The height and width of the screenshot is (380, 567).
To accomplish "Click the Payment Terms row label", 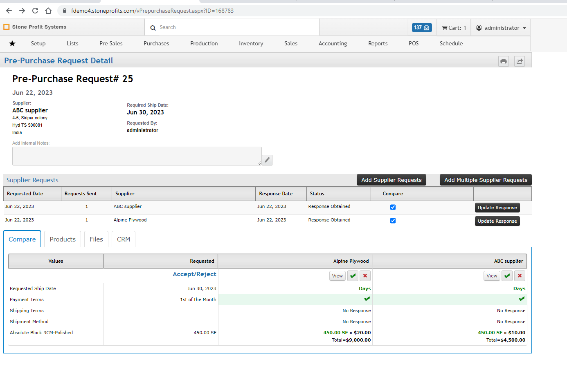I will (27, 300).
